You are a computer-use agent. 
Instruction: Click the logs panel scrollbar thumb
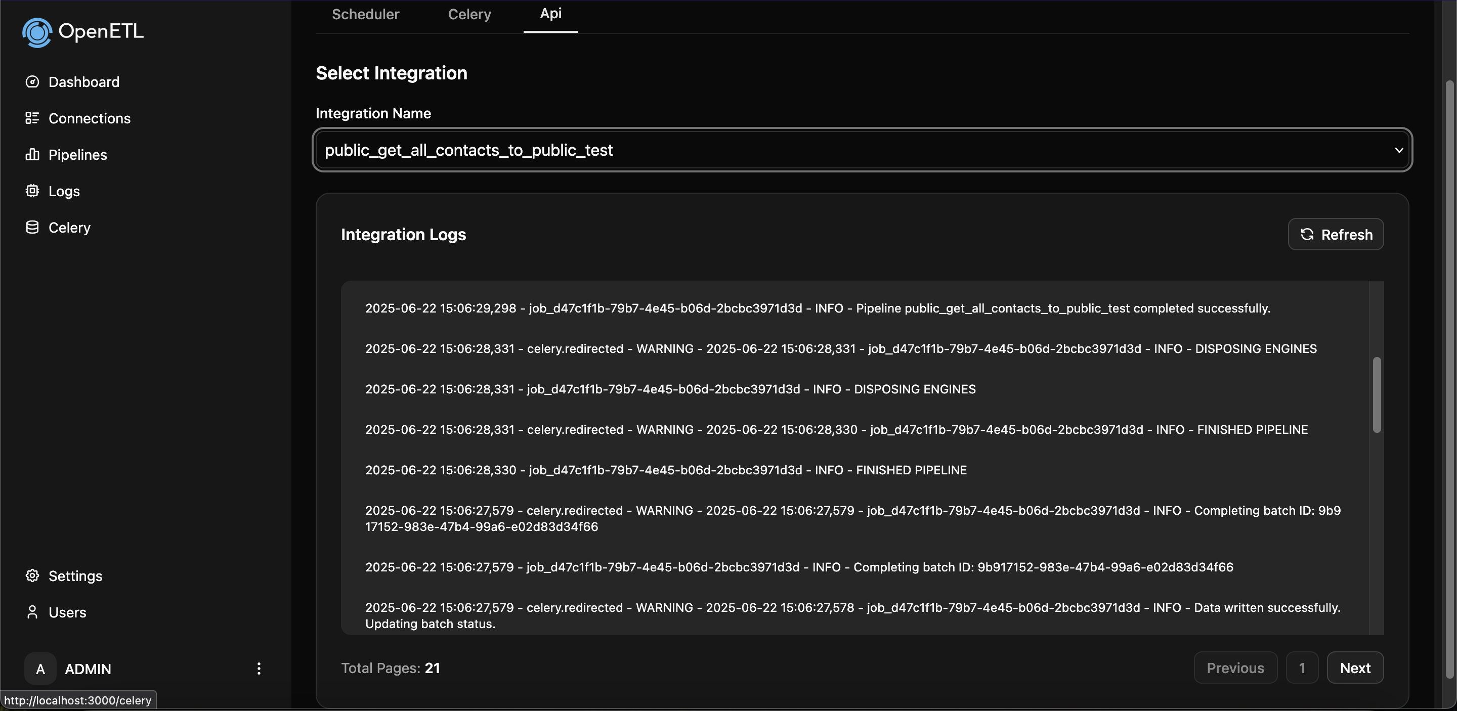pos(1377,395)
